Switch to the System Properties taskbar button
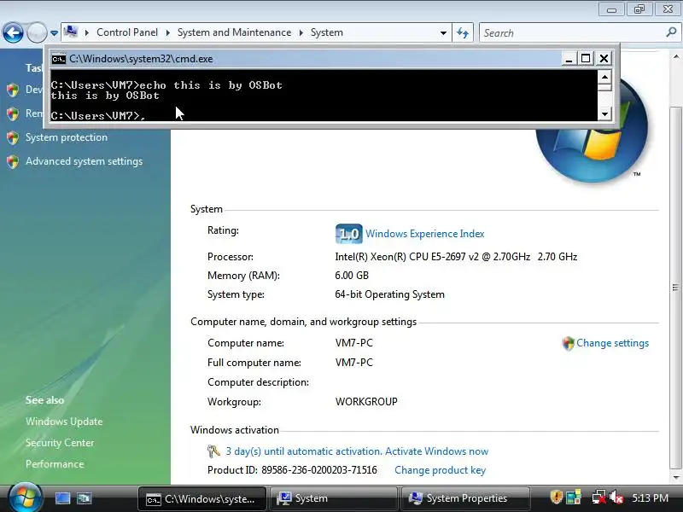This screenshot has height=512, width=683. (x=465, y=498)
